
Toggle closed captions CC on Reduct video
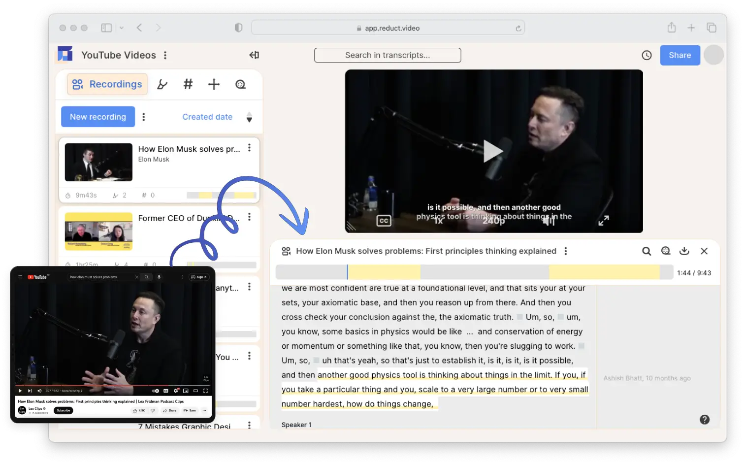[x=384, y=221]
